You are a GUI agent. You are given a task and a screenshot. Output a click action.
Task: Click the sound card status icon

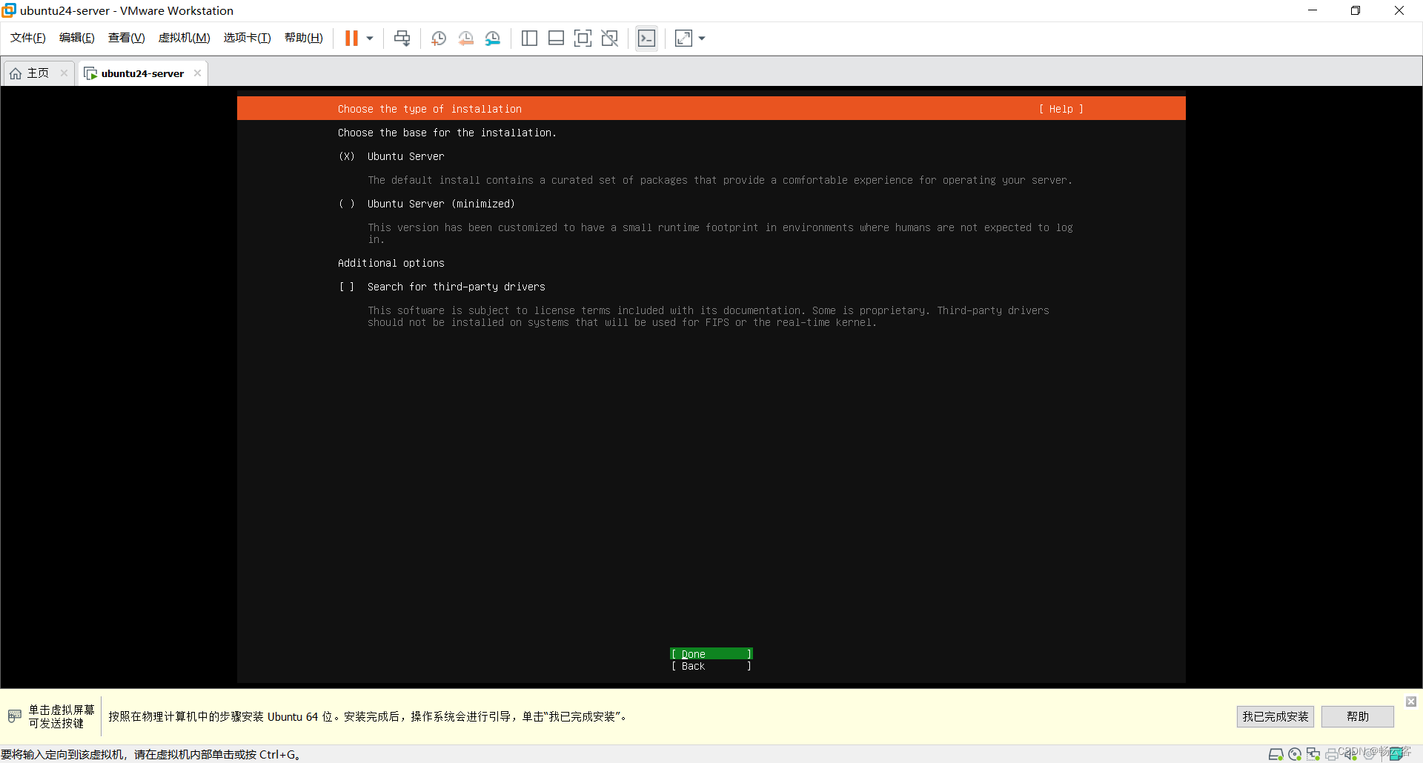[x=1350, y=754]
